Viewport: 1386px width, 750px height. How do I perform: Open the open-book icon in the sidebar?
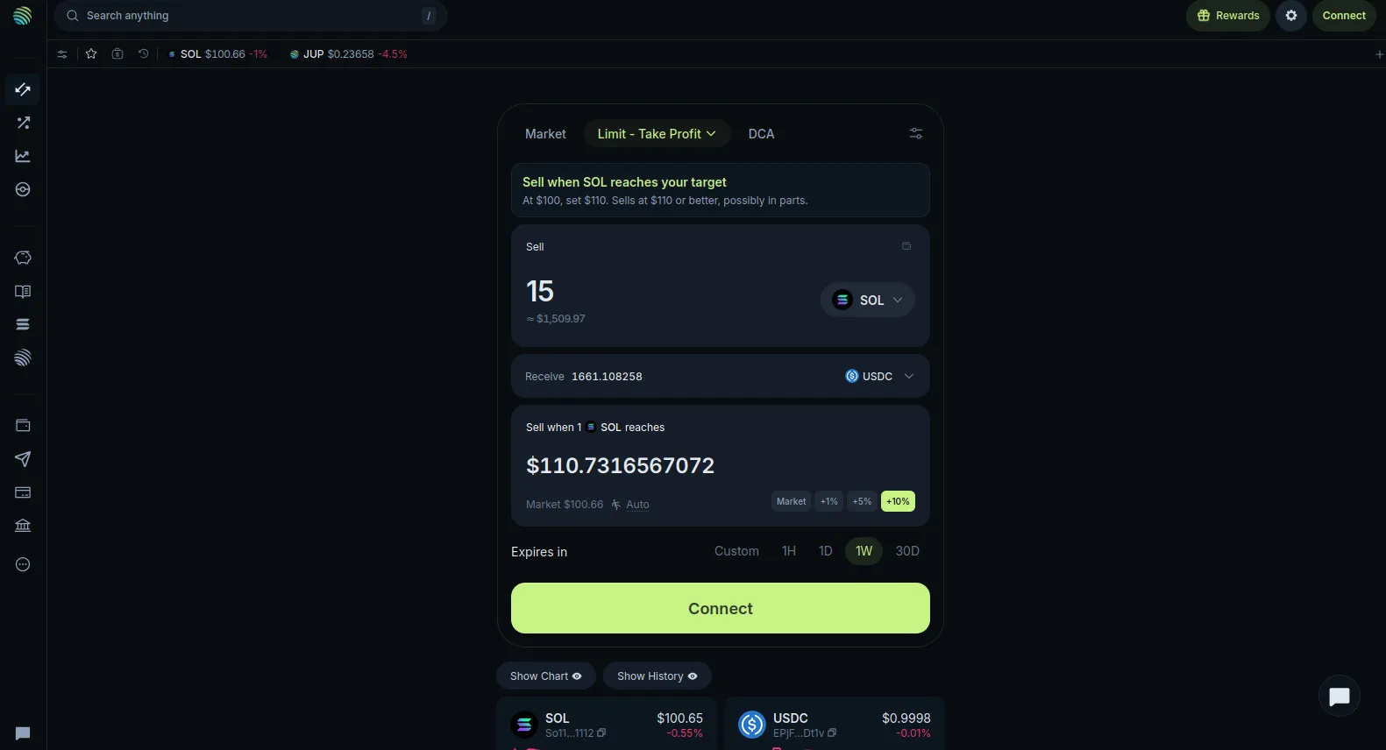click(x=23, y=291)
